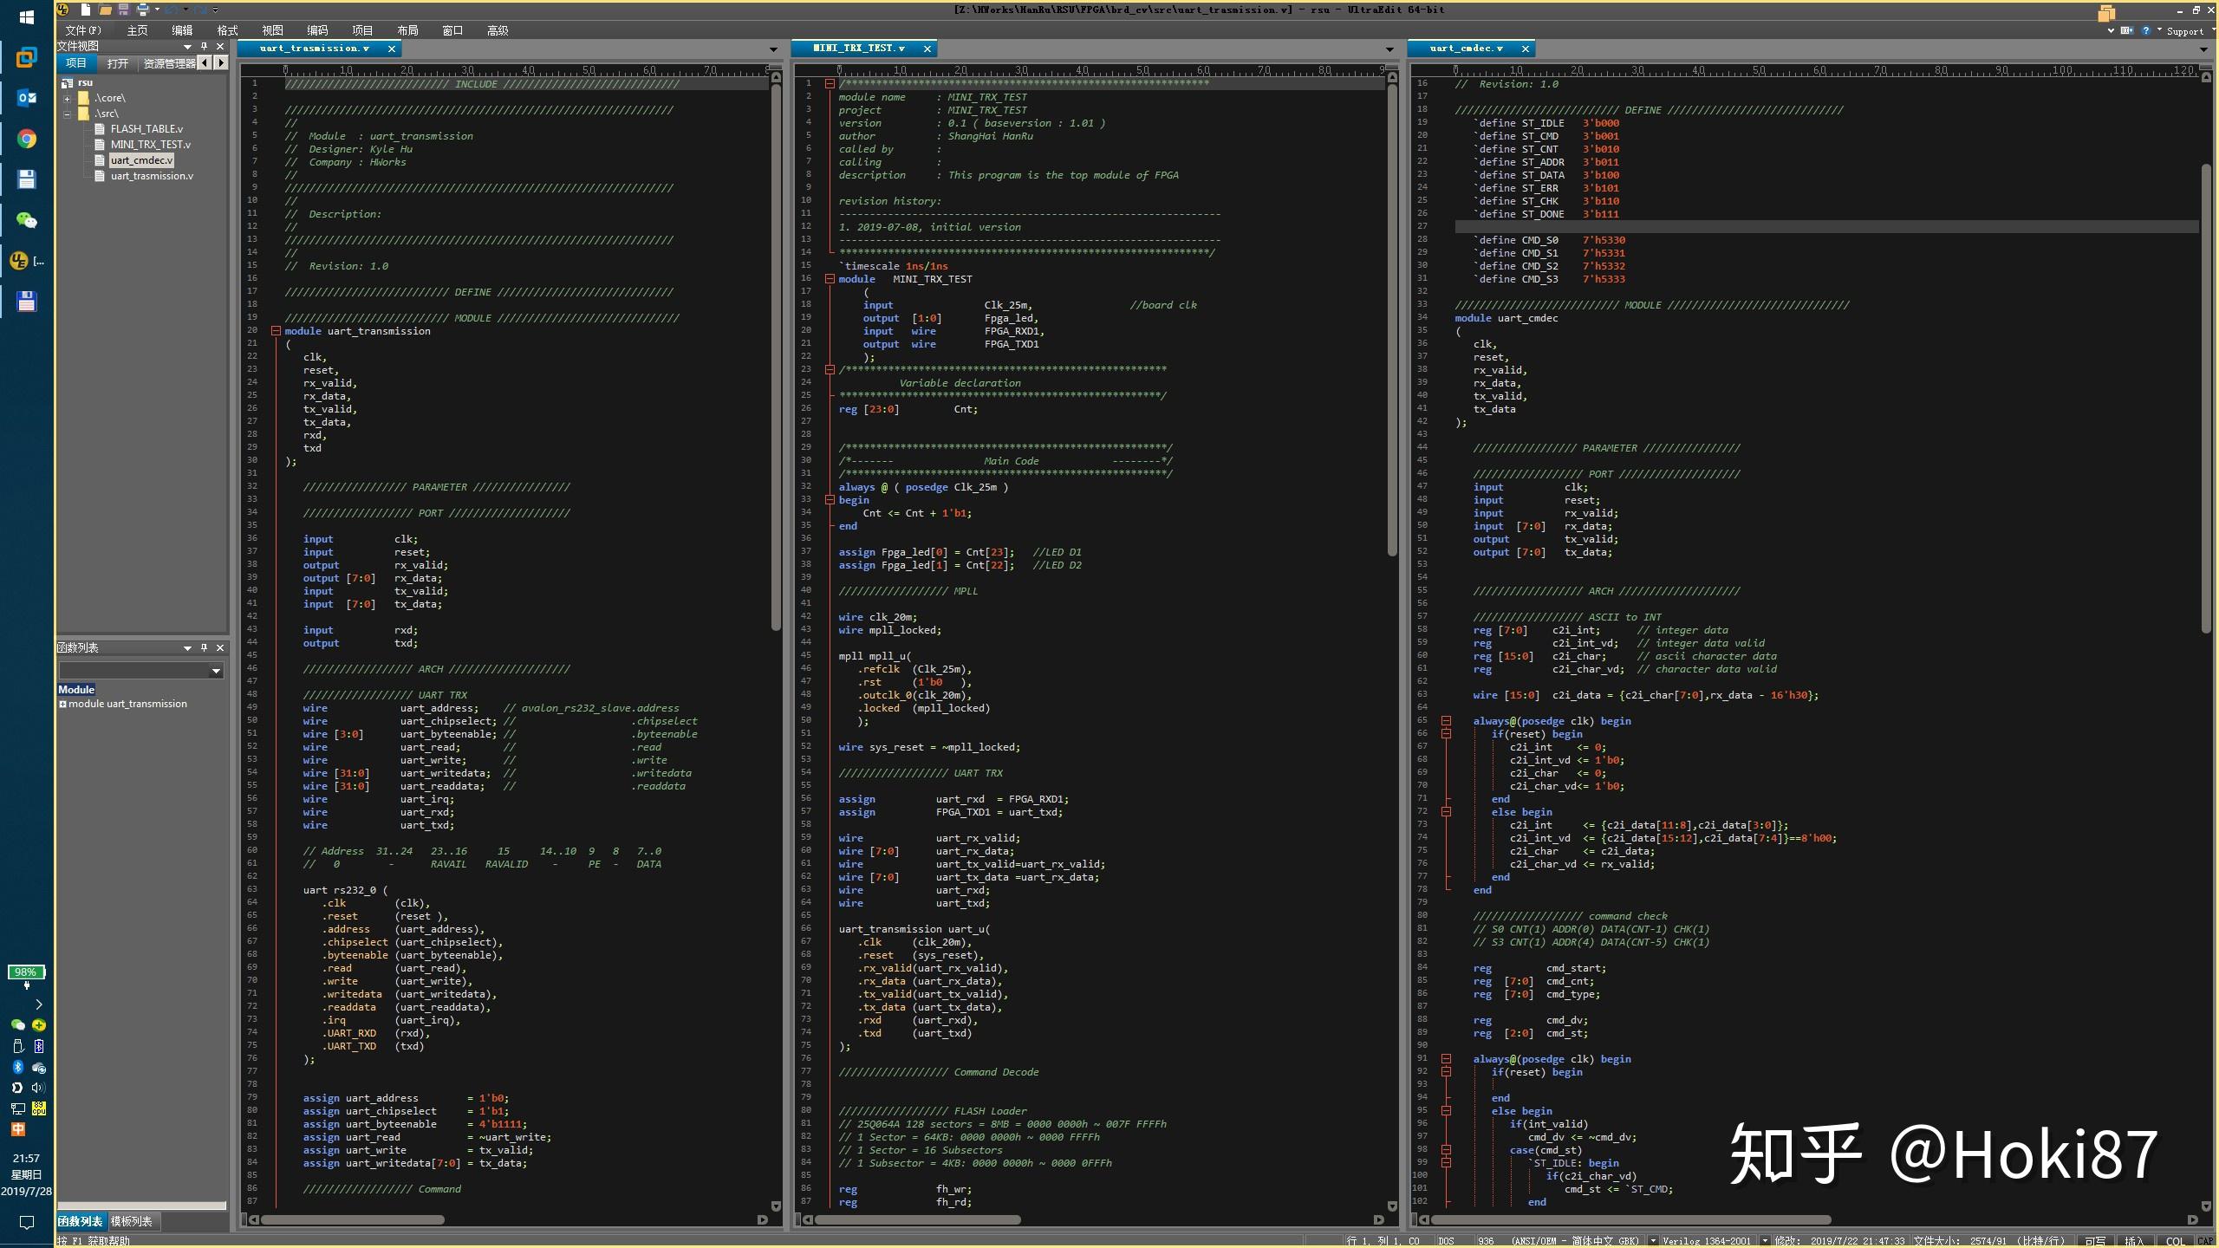Click the UltraEdit application logo icon
2219x1248 pixels.
pos(63,10)
